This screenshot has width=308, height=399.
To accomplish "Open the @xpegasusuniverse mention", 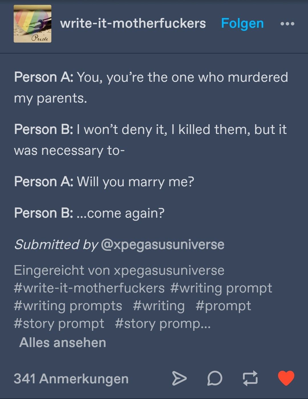I will [x=163, y=244].
